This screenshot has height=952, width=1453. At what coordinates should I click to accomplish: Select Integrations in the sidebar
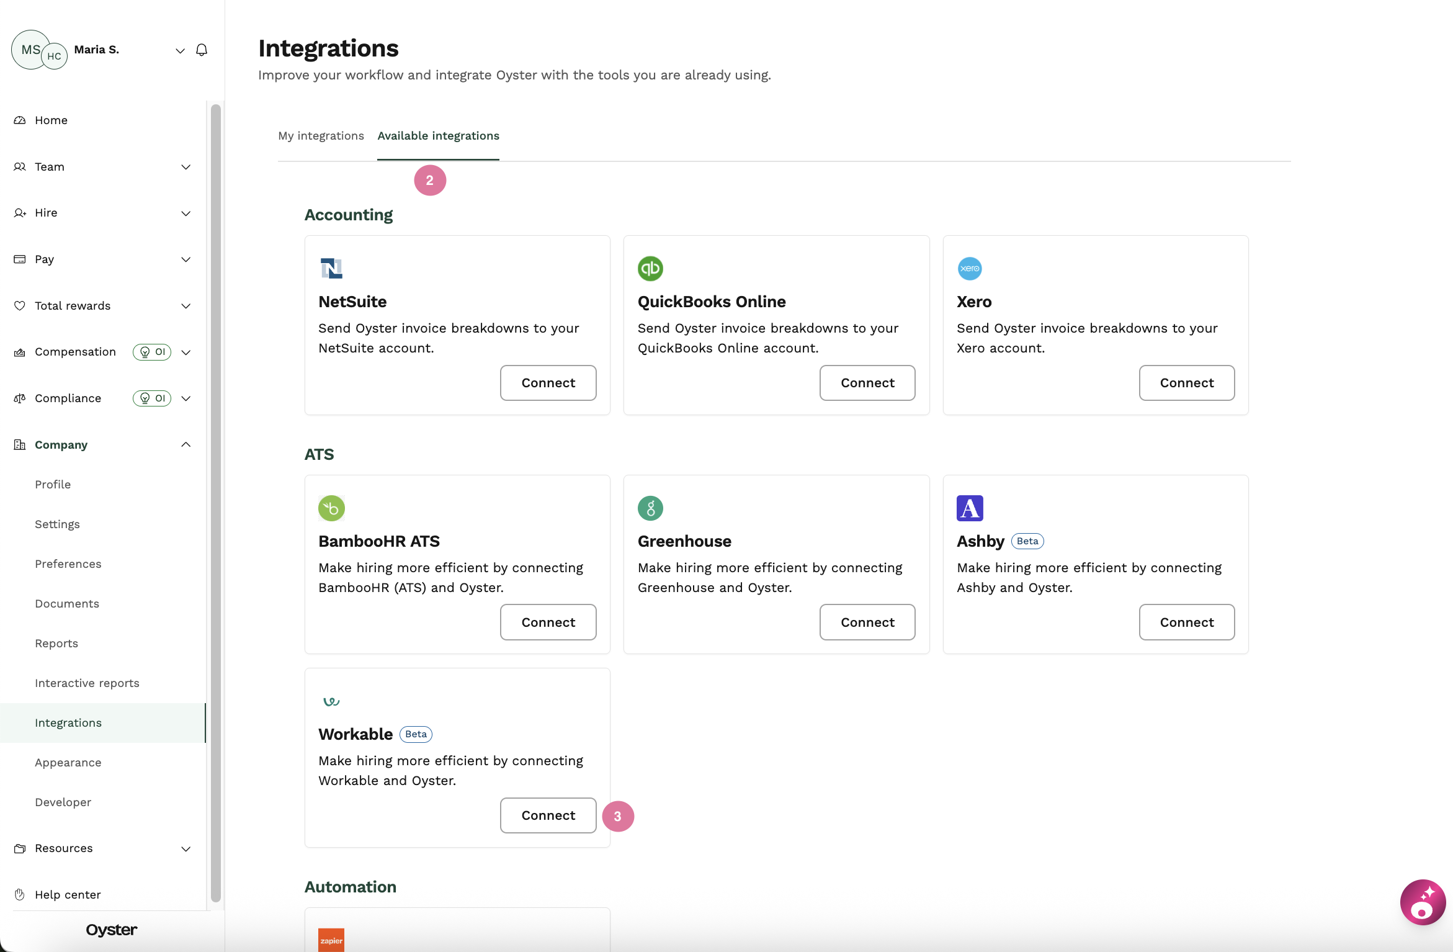pos(102,723)
